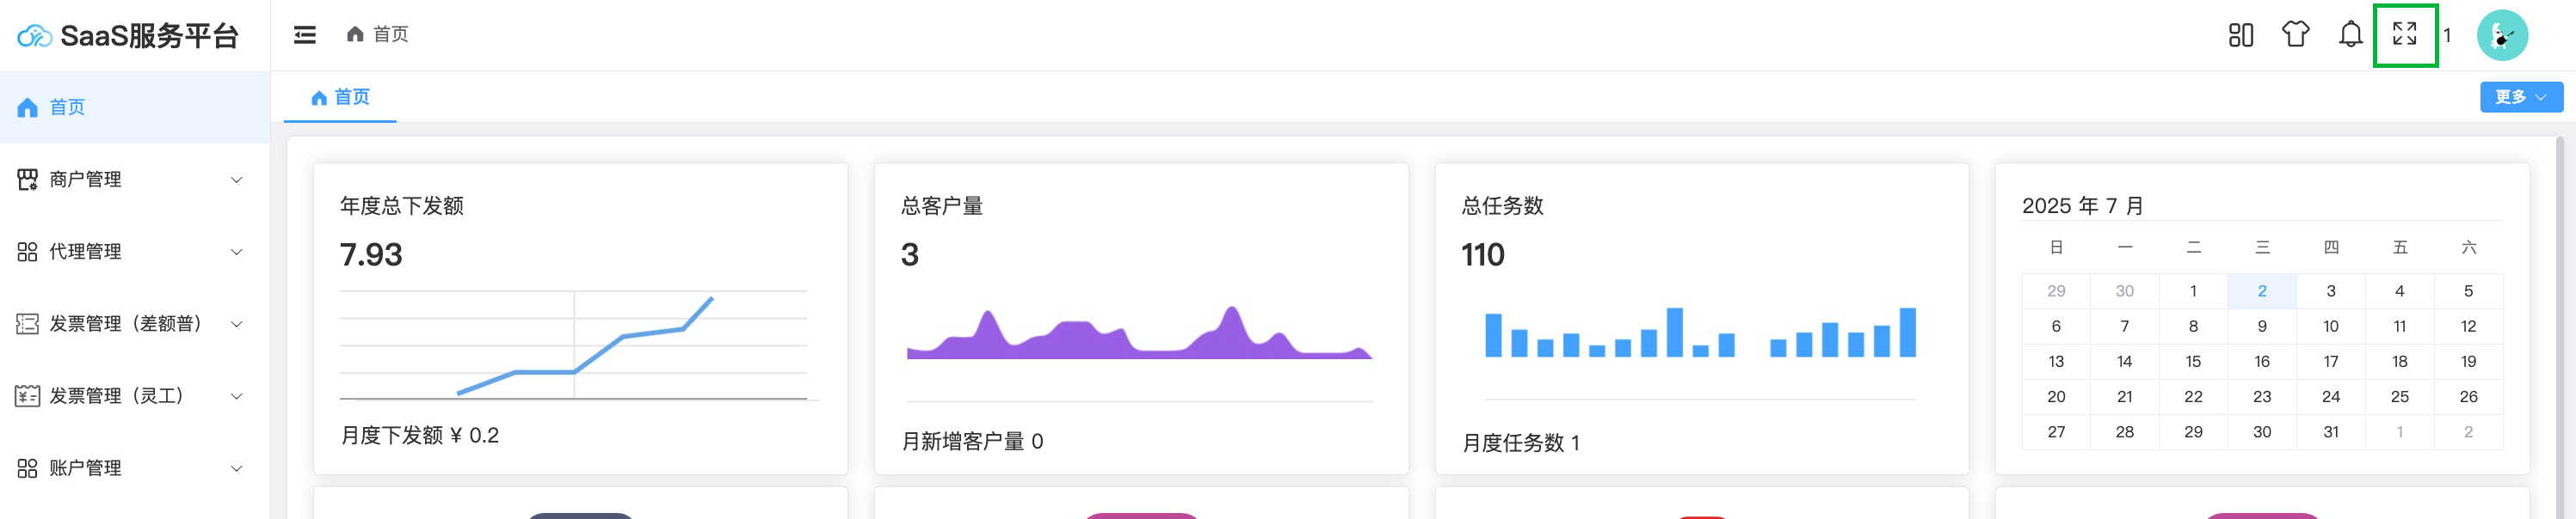This screenshot has height=519, width=2576.
Task: Click the 年度总下发额 line chart
Action: 578,345
